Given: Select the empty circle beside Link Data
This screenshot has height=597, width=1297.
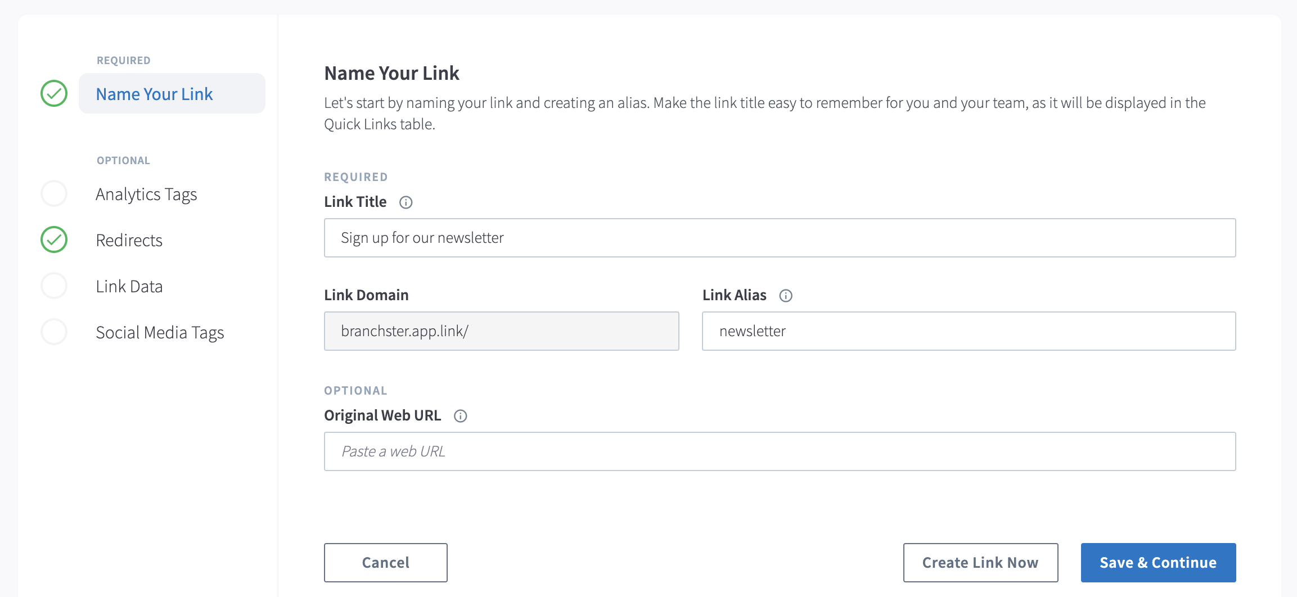Looking at the screenshot, I should pos(54,286).
